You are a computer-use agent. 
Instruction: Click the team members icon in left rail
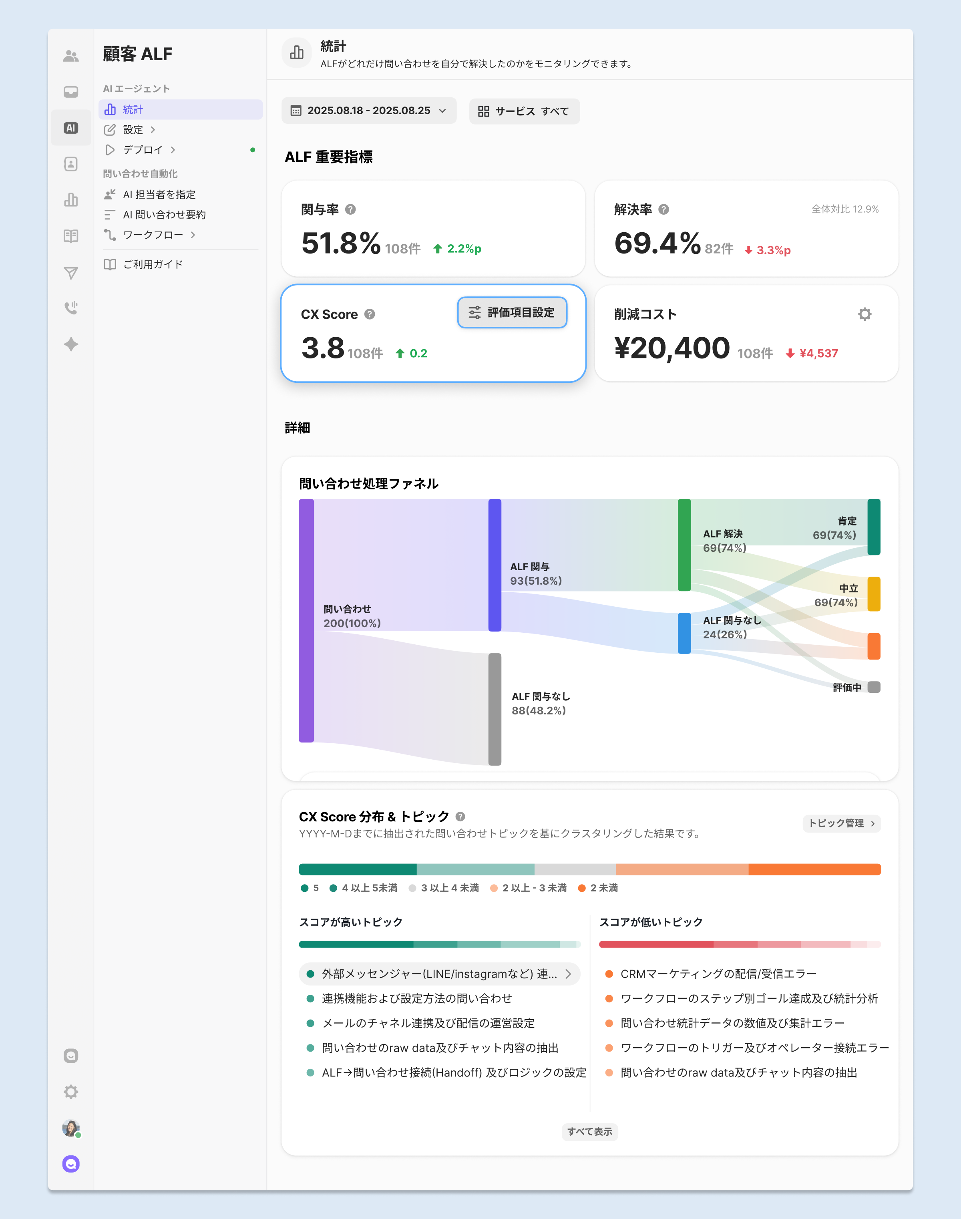click(x=71, y=56)
